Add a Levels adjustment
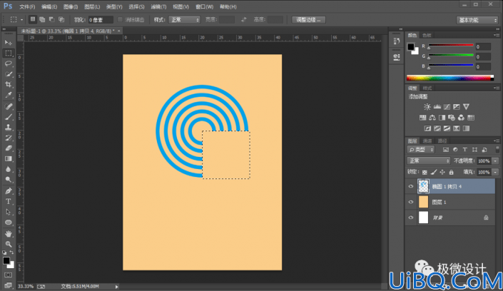503x291 pixels. pyautogui.click(x=437, y=107)
